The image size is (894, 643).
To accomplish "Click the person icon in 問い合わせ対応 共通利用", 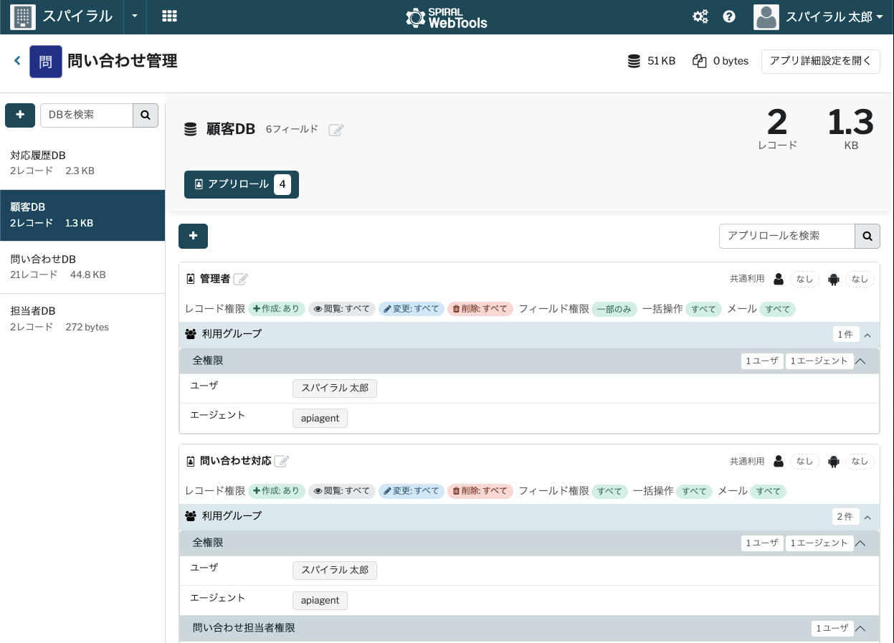I will point(779,462).
